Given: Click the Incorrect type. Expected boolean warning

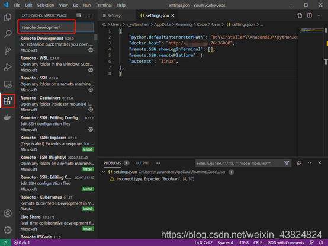Looking at the screenshot, I should pyautogui.click(x=155, y=179).
